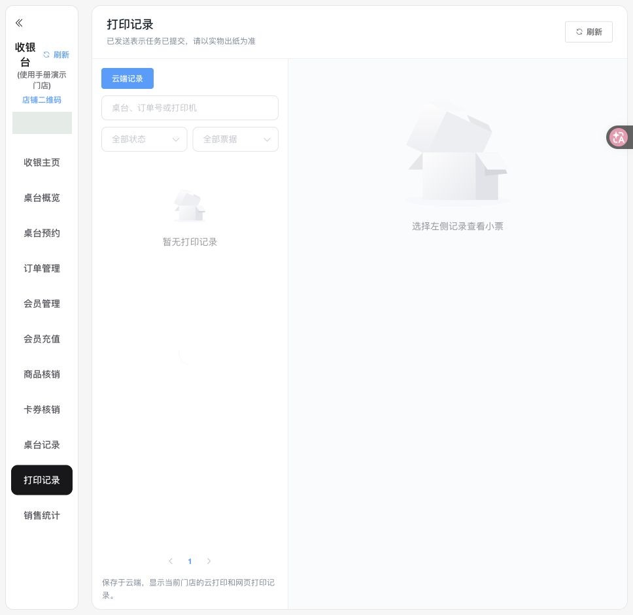Refresh the cashier via sidebar 刷新 link
Viewport: 633px width, 615px height.
(56, 55)
